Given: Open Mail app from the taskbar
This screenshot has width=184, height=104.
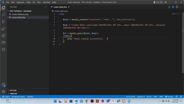Looking at the screenshot, I should pyautogui.click(x=81, y=101).
